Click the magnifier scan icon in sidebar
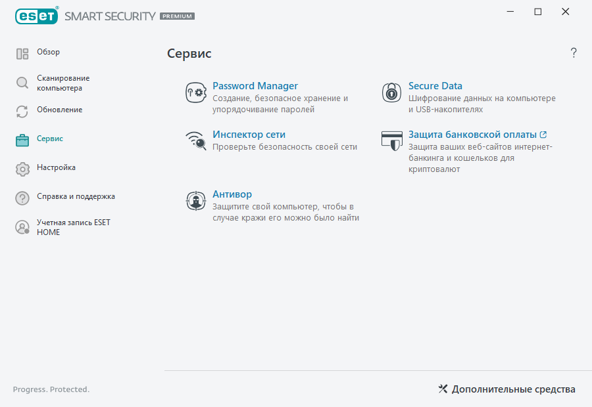592x407 pixels. (x=22, y=83)
